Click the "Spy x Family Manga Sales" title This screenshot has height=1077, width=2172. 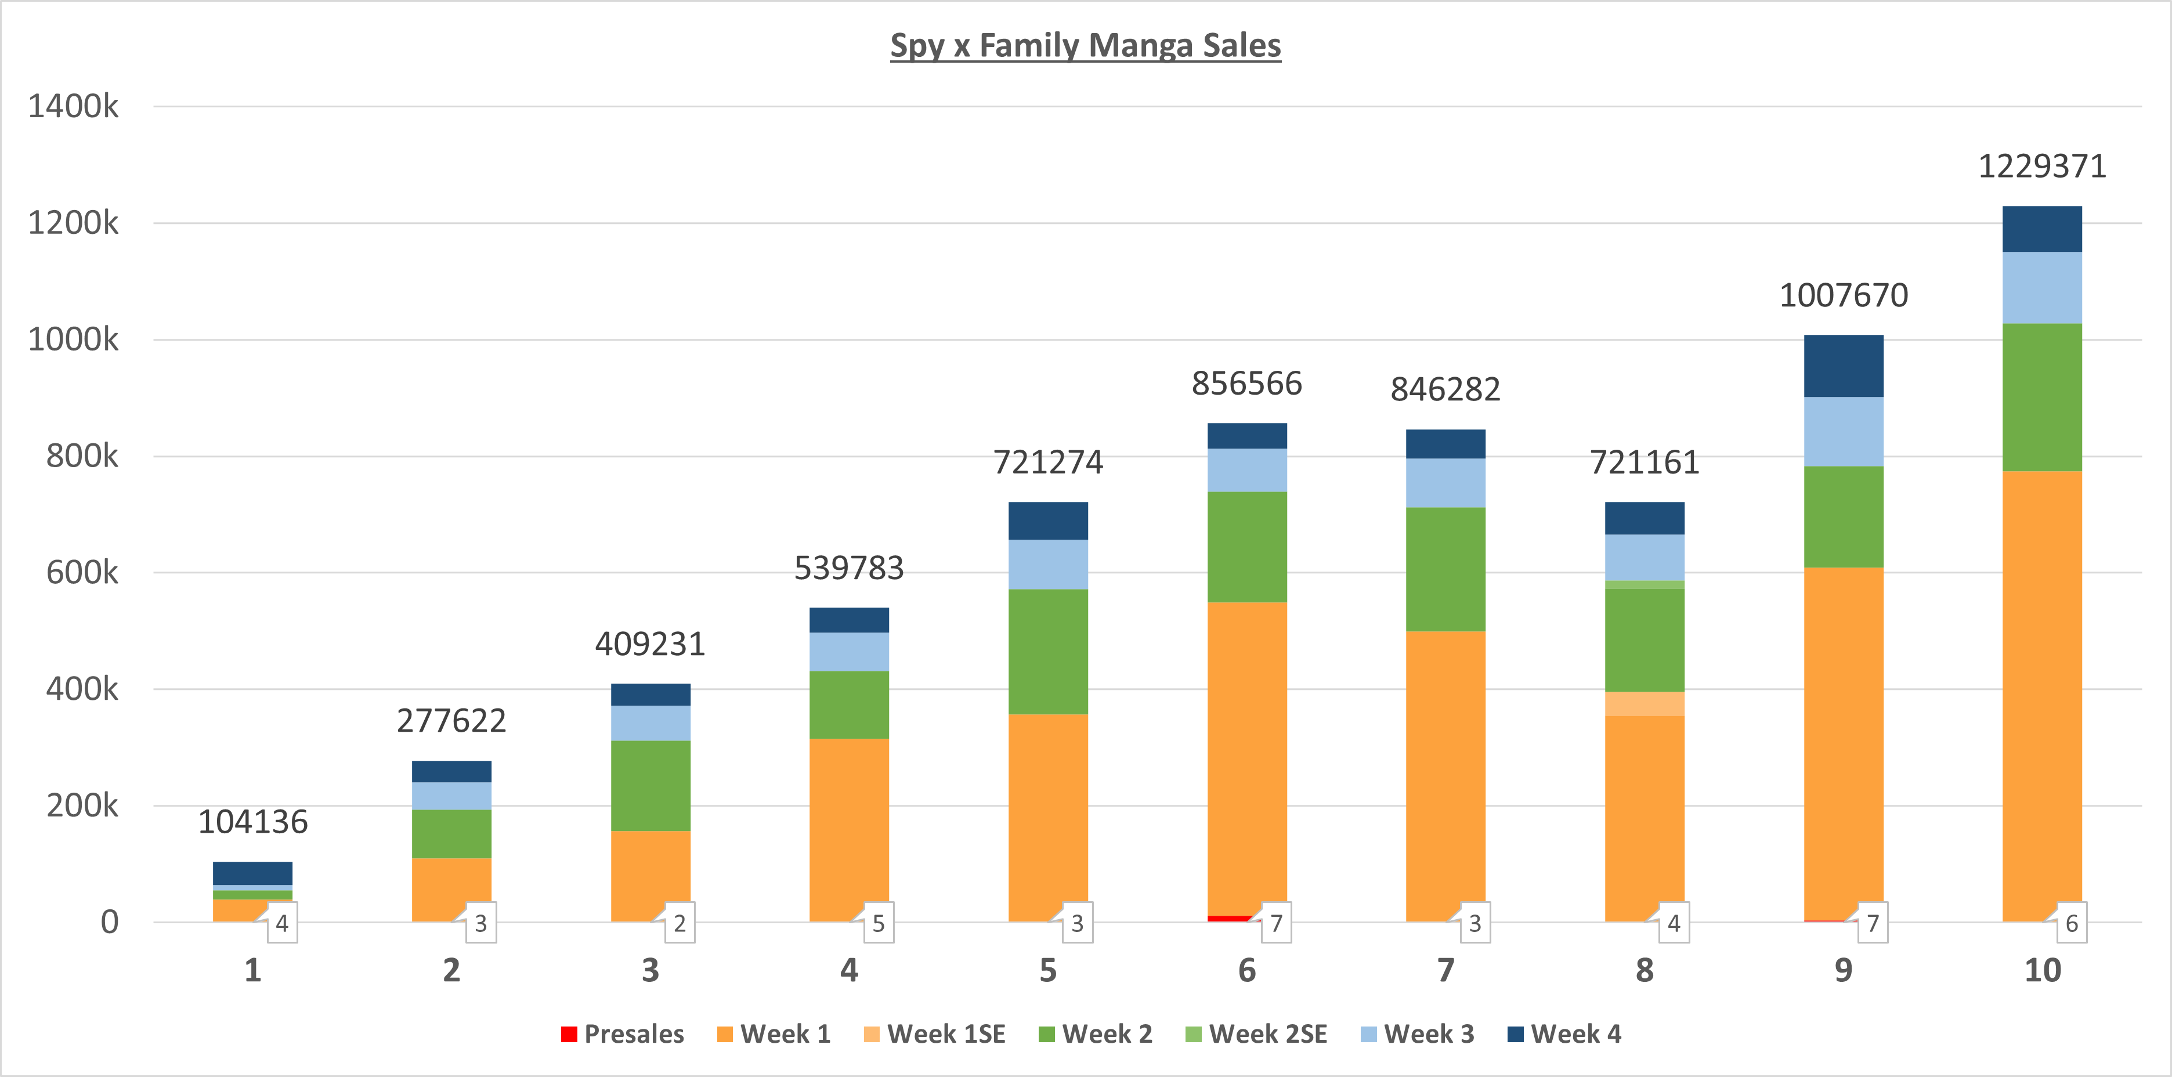pyautogui.click(x=1085, y=45)
